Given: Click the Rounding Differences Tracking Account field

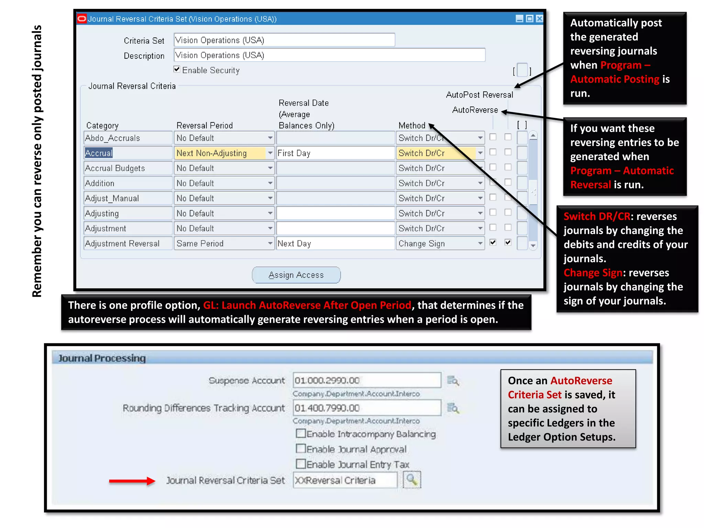Looking at the screenshot, I should [x=367, y=408].
